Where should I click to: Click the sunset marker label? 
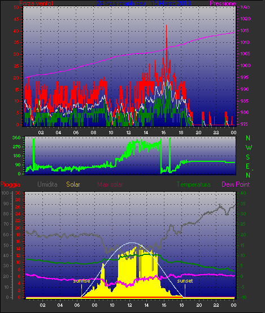185,281
